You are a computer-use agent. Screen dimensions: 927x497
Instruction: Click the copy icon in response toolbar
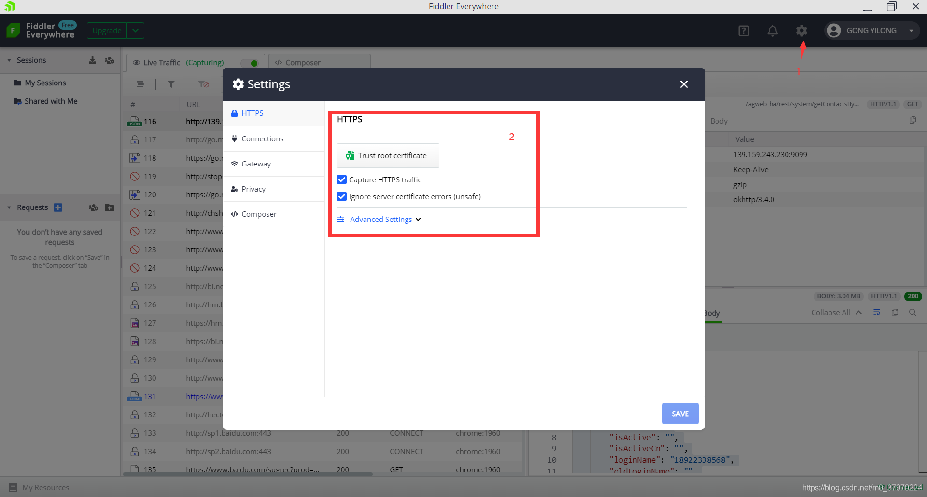pyautogui.click(x=895, y=312)
